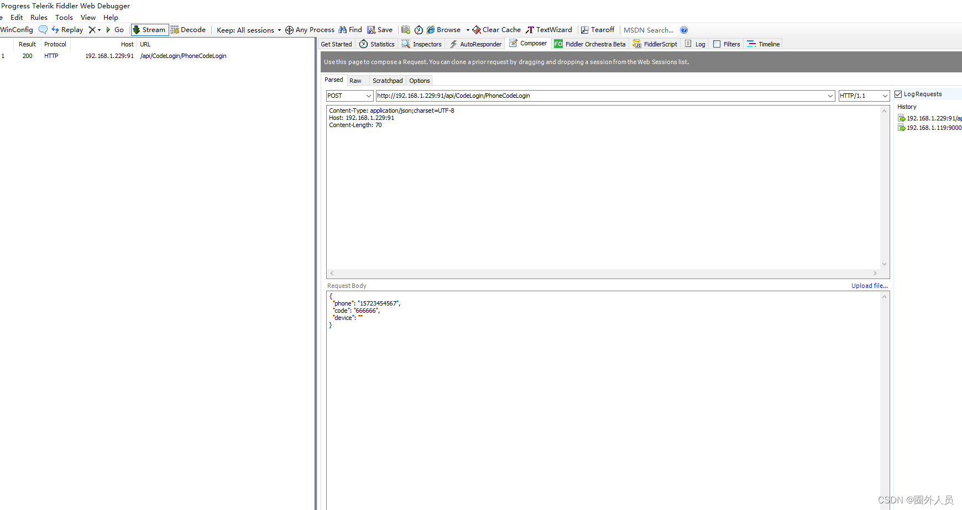Select session 1 PhoneCodeLogin row
Viewport: 962px width, 510px height.
[x=158, y=56]
